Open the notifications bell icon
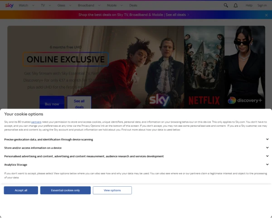 click(x=237, y=5)
